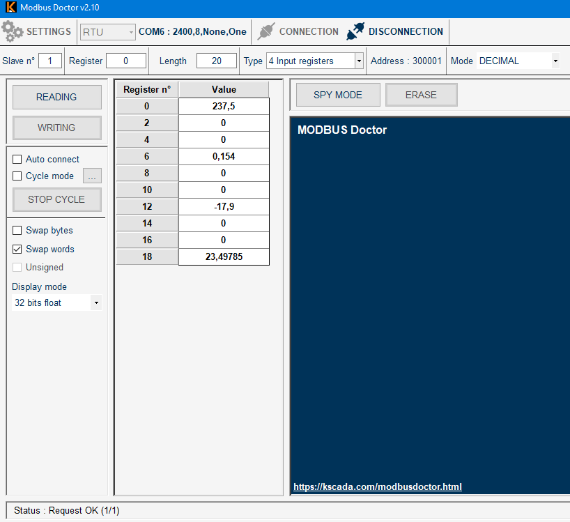Screen dimensions: 570x522
Task: Open the kscada.com modbusdoctor link
Action: (377, 487)
